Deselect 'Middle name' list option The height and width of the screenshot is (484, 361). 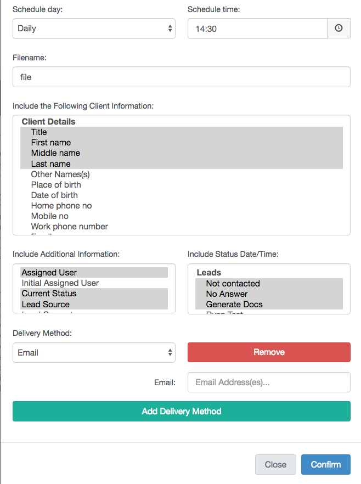55,153
